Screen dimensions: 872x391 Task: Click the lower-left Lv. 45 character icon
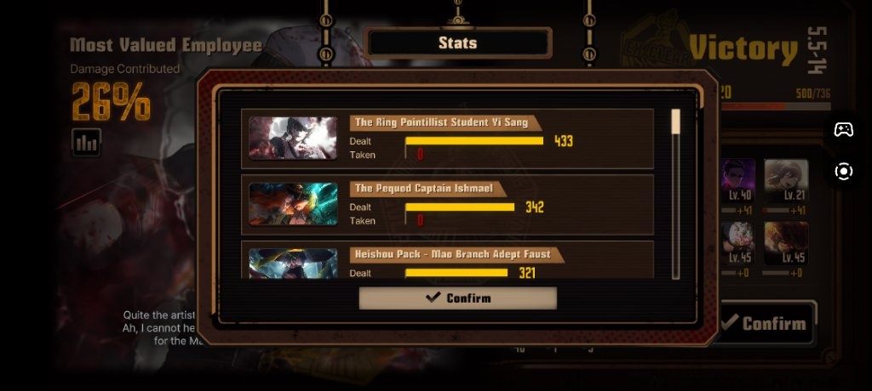[x=738, y=243]
